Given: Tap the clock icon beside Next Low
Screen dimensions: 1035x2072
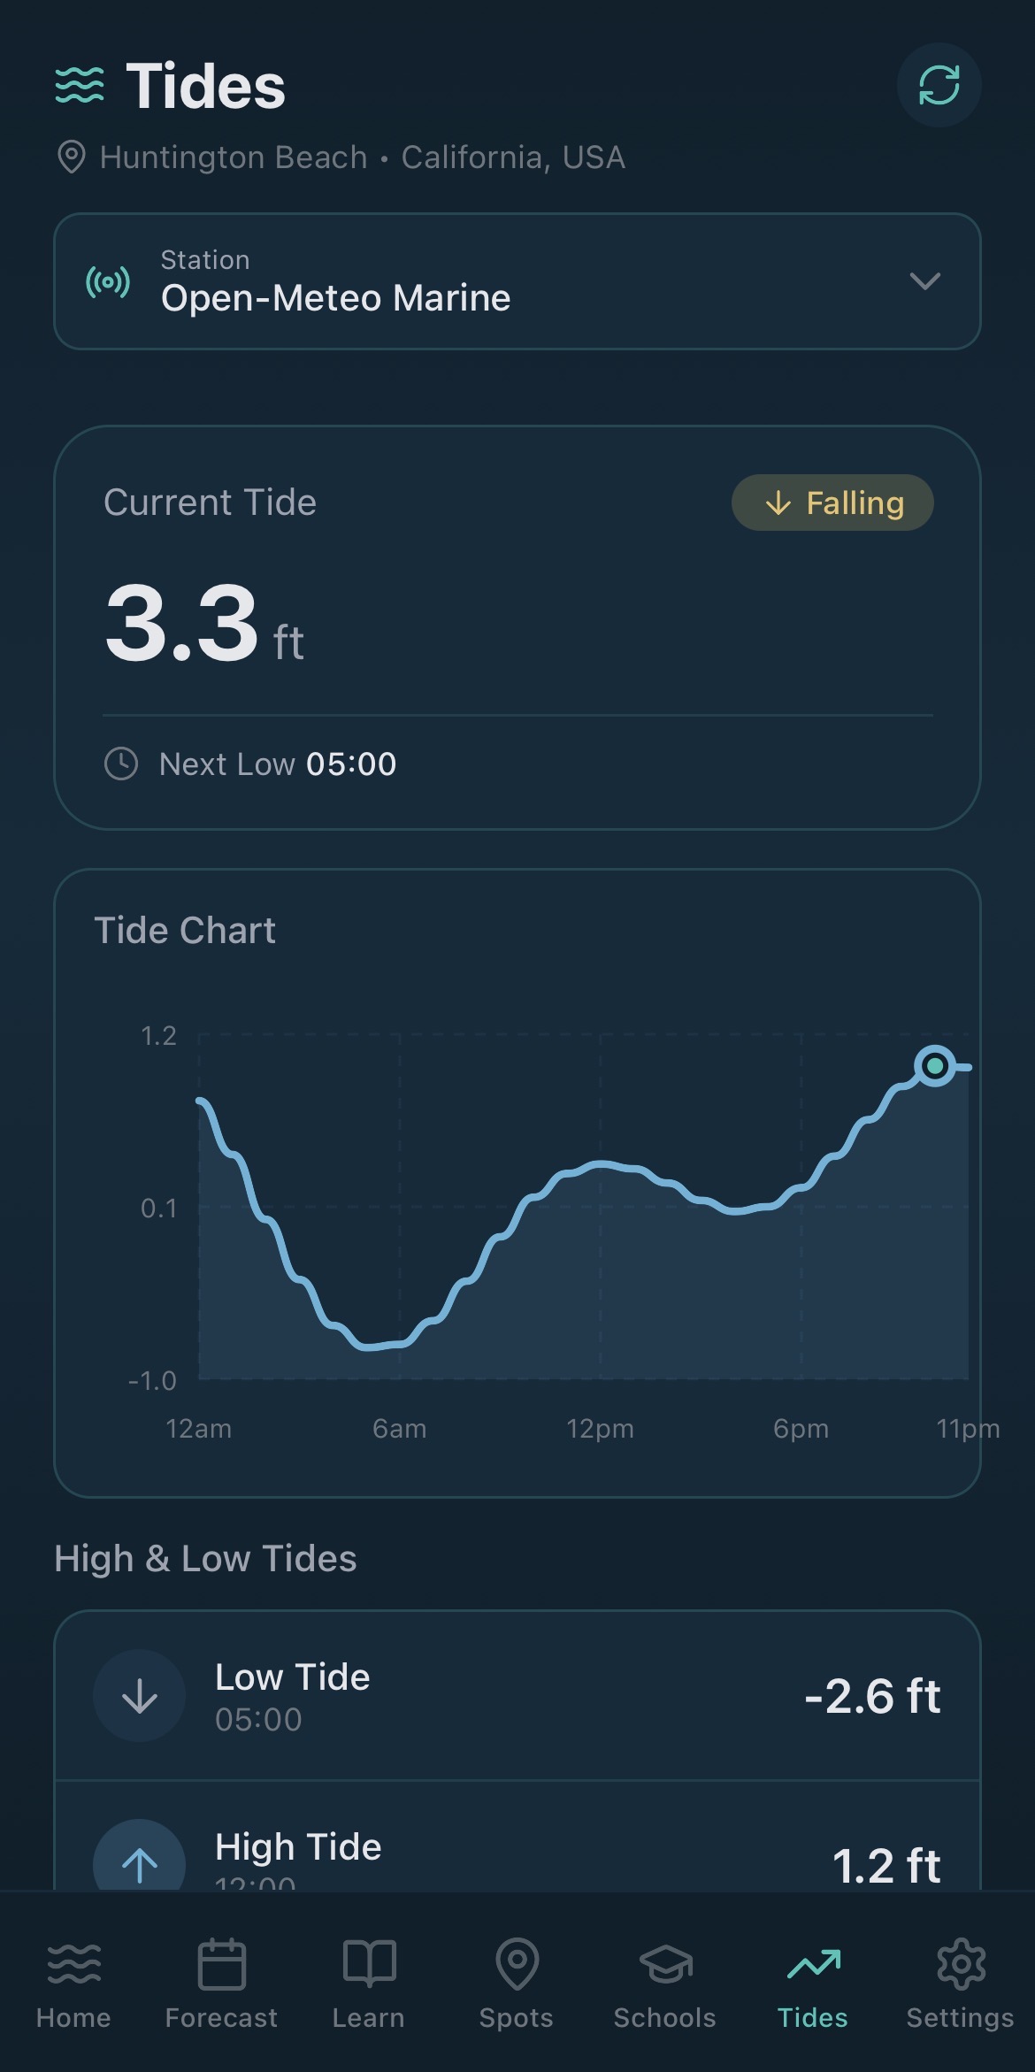Looking at the screenshot, I should [121, 764].
